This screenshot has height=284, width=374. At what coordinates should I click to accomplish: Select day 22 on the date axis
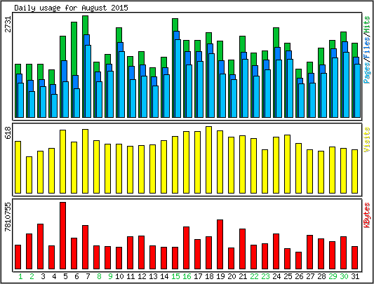click(x=254, y=276)
